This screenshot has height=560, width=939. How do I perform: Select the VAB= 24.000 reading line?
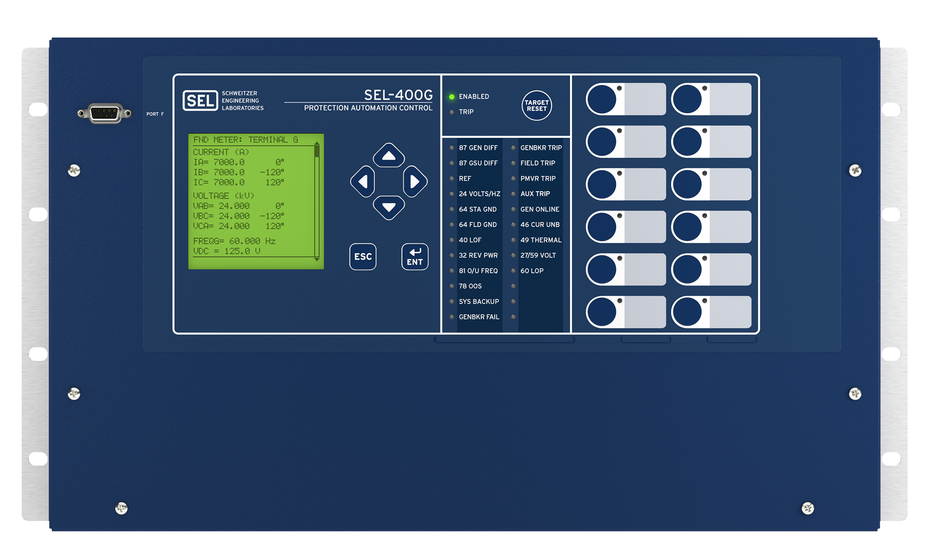coord(238,206)
